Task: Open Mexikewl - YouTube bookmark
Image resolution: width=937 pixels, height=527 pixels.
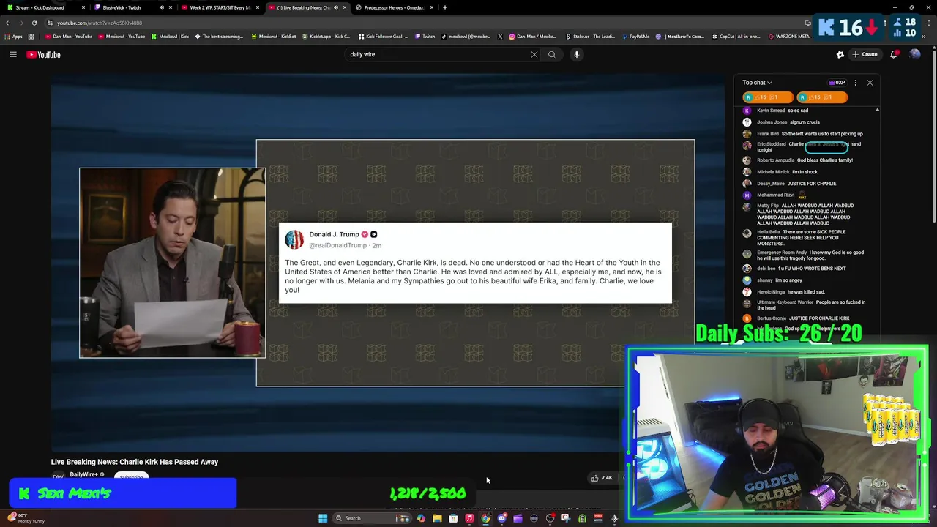Action: pyautogui.click(x=122, y=37)
